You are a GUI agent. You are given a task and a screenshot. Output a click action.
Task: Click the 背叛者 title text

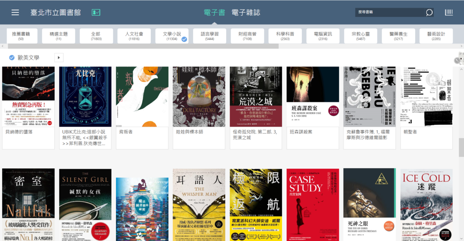pos(126,132)
